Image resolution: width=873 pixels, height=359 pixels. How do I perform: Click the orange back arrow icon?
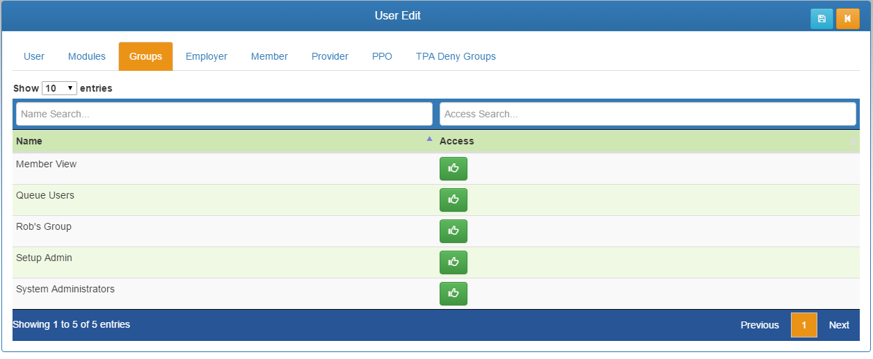(x=847, y=19)
